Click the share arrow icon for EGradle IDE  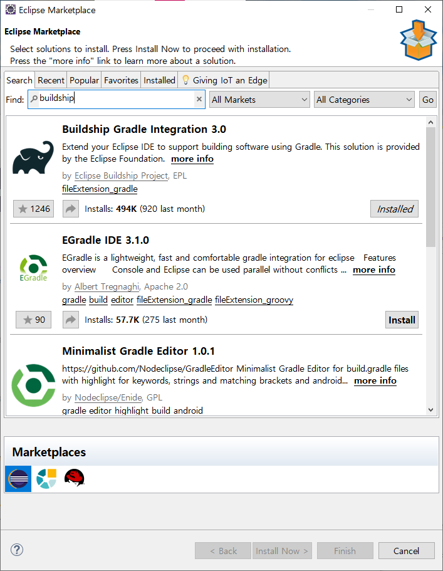click(71, 320)
